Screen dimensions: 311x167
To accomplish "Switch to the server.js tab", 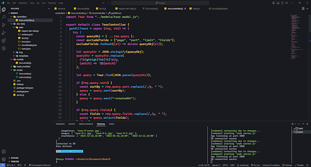I will [60, 9].
